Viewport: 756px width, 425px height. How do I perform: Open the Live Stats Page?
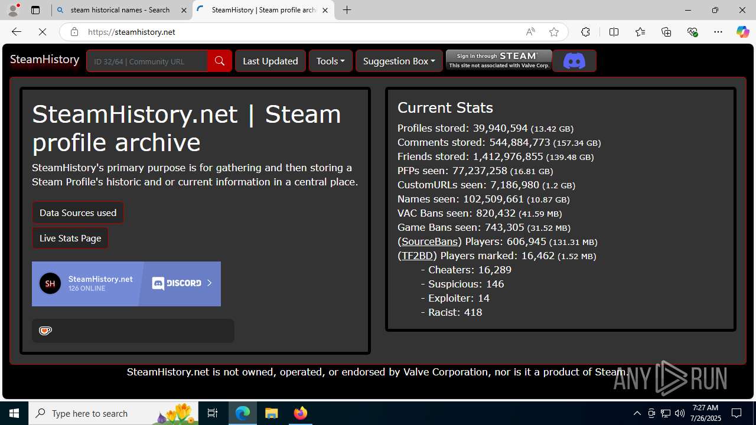70,238
